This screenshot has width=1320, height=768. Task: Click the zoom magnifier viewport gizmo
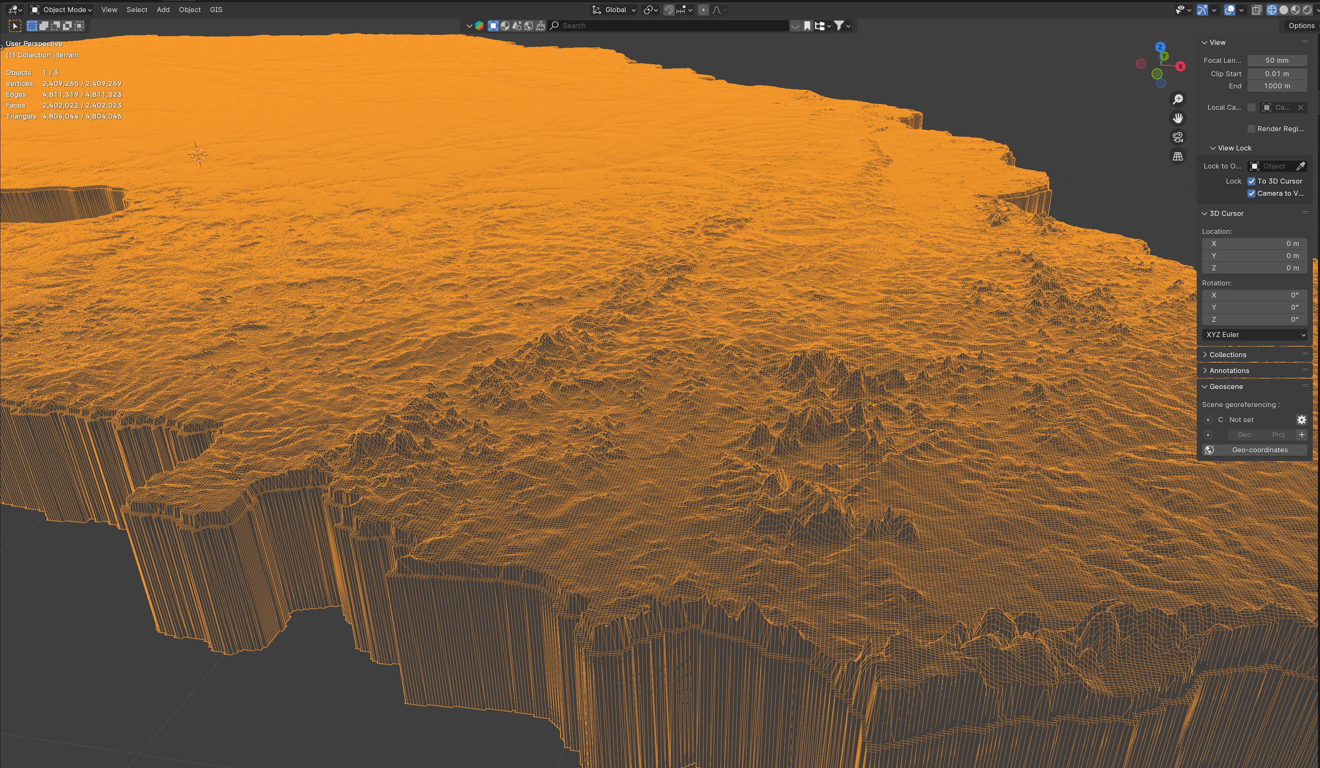coord(1177,99)
